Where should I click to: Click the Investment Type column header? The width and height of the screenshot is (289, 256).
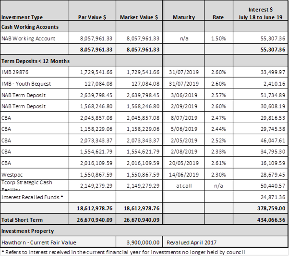[x=22, y=17]
